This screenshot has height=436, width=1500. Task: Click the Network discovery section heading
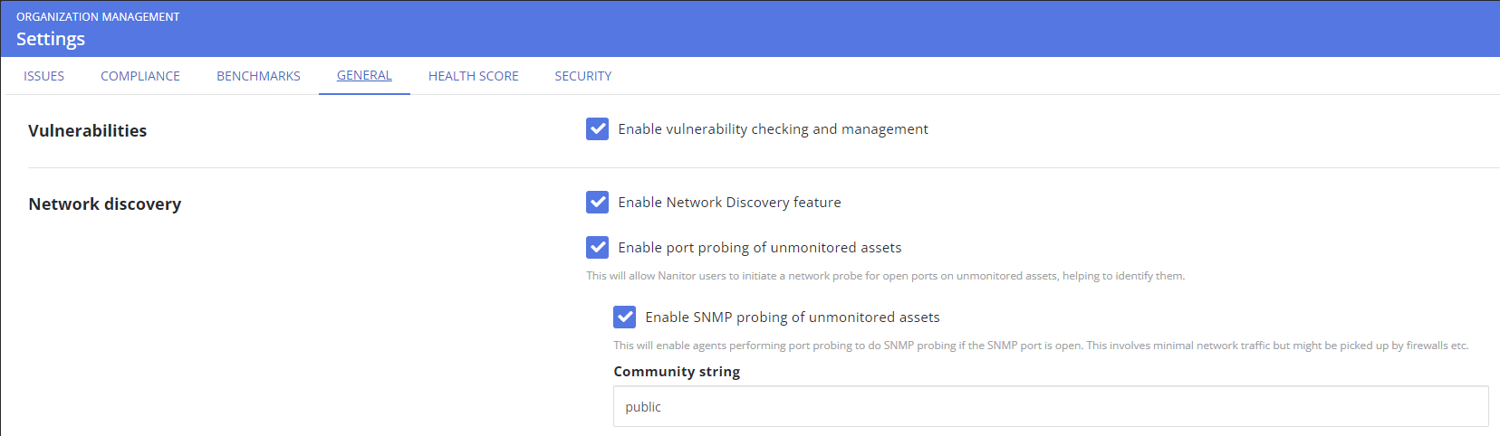[x=105, y=204]
